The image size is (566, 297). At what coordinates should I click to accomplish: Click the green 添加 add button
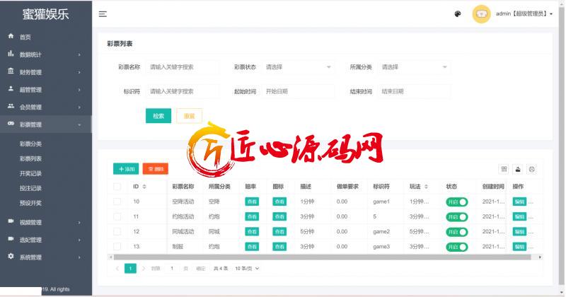click(126, 169)
